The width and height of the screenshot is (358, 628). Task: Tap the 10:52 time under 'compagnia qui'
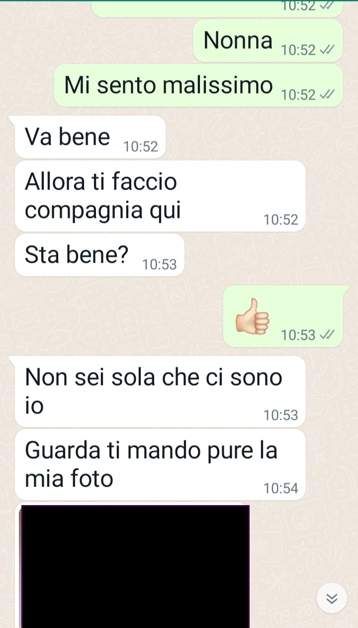(281, 220)
